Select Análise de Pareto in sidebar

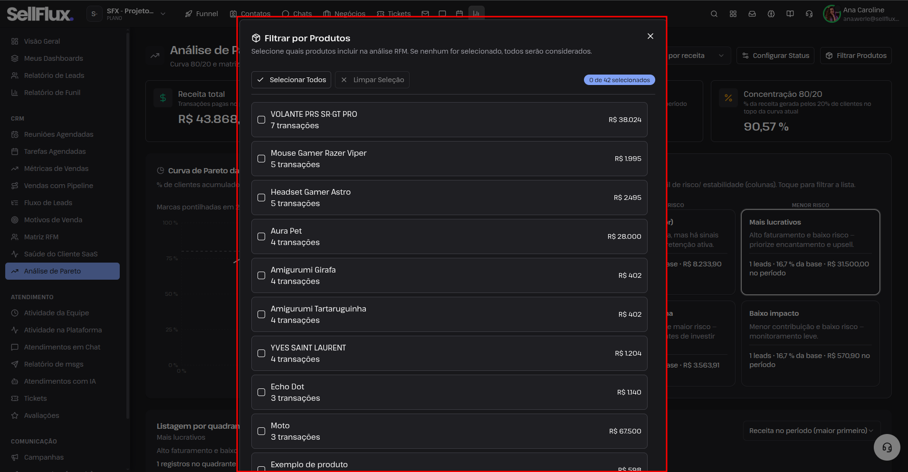(x=62, y=271)
